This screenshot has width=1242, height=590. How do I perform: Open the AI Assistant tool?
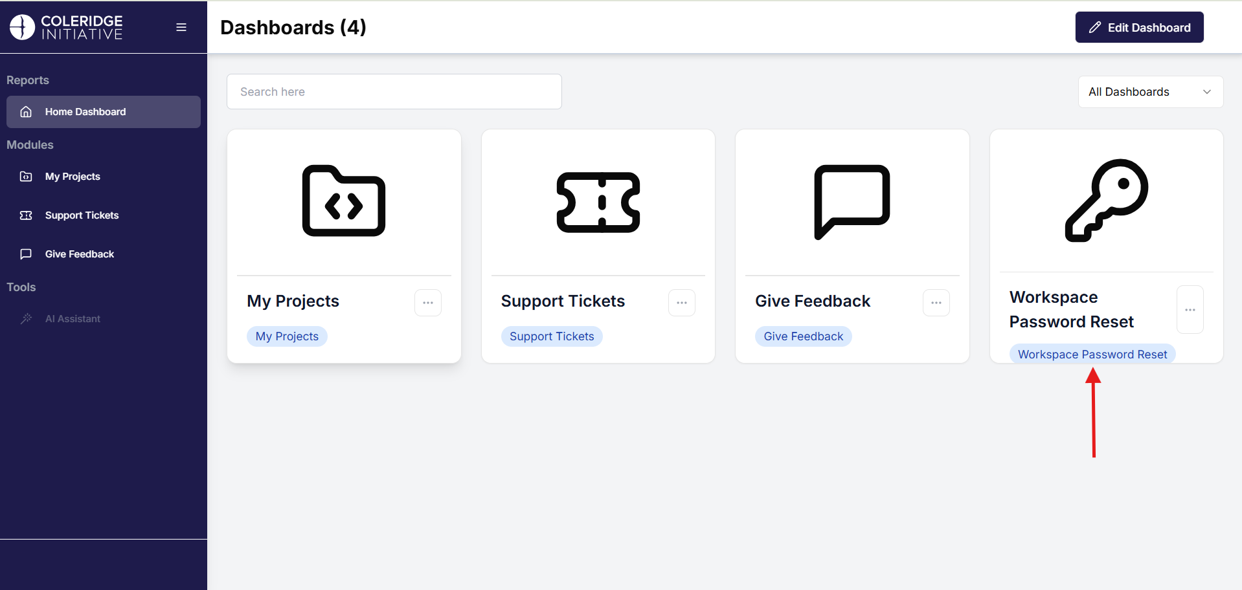point(73,319)
